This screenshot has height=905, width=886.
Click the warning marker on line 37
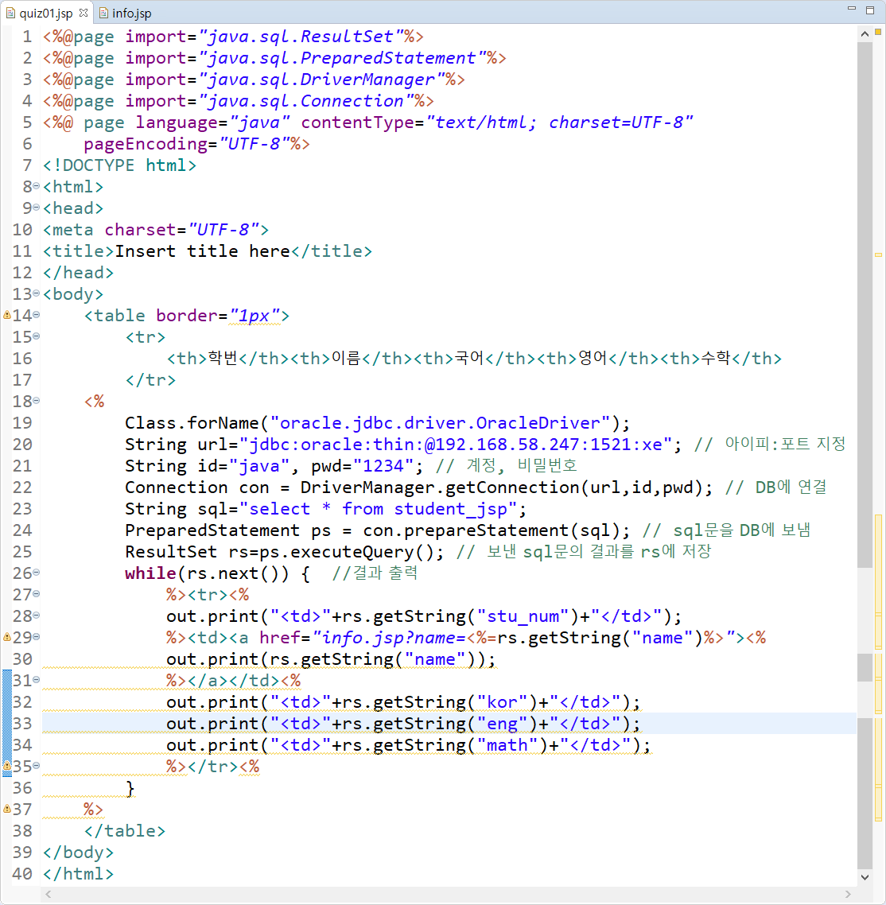[x=7, y=810]
